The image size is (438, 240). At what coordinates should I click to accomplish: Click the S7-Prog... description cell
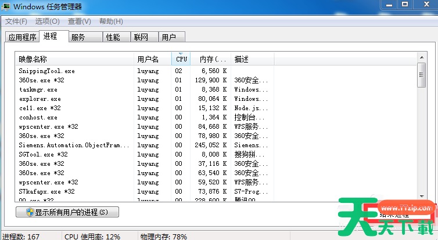pos(251,191)
